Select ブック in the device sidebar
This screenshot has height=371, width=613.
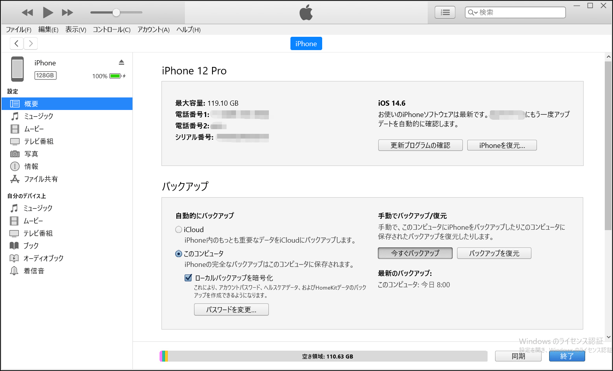pyautogui.click(x=31, y=245)
